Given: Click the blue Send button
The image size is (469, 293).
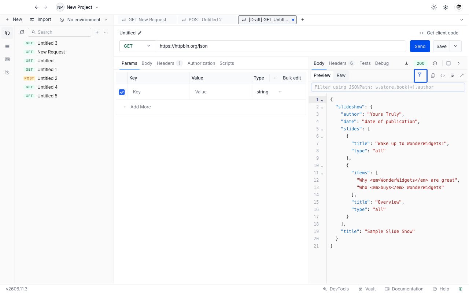Looking at the screenshot, I should (420, 46).
